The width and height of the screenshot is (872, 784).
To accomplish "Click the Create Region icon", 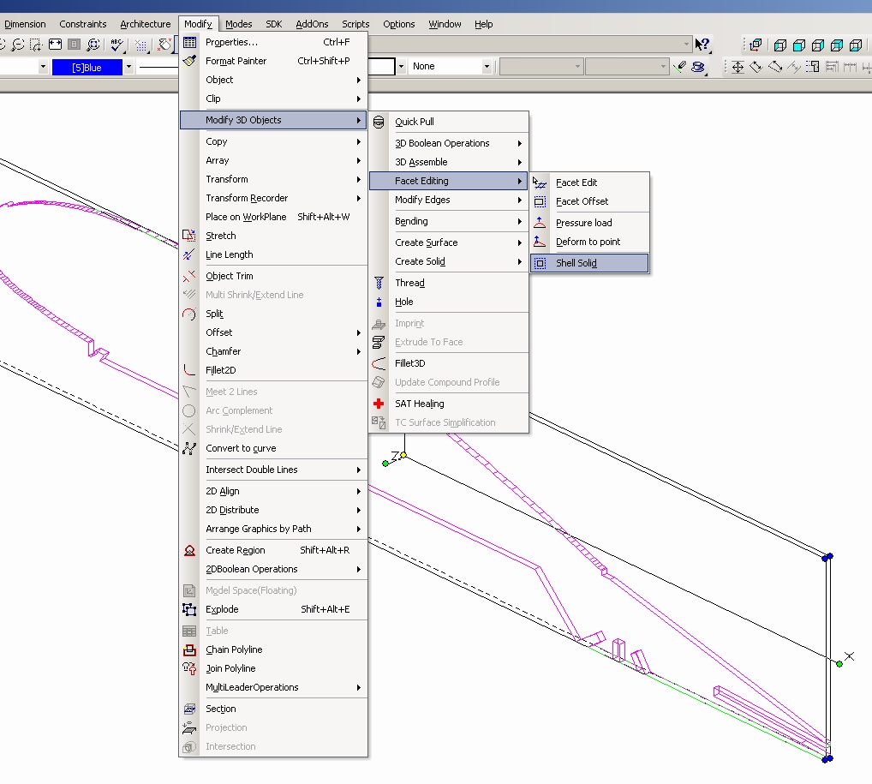I will point(189,550).
